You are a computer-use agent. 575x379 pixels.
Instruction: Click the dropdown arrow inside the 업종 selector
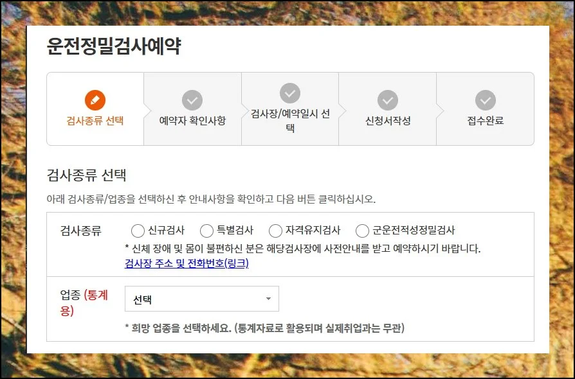click(x=267, y=298)
